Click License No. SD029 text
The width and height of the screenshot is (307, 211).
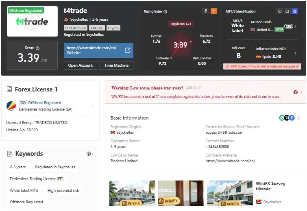22,130
